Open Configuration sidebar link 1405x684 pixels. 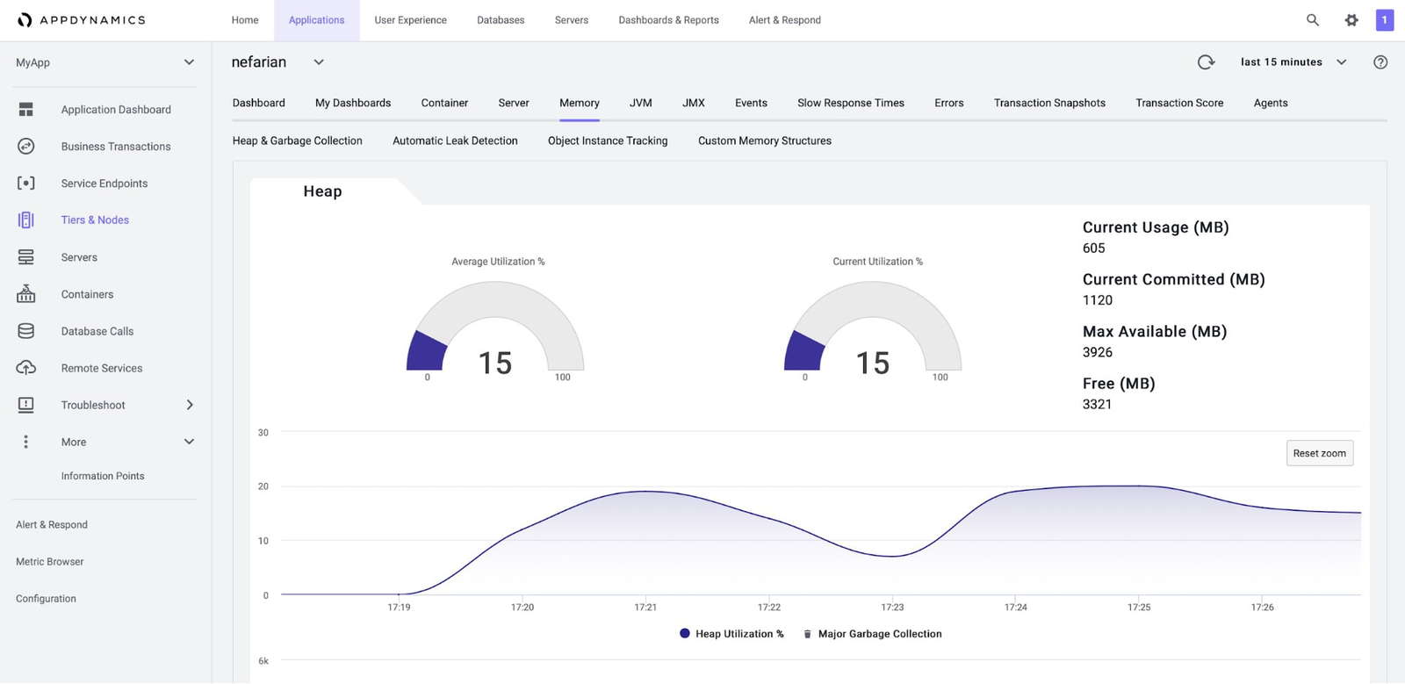click(x=46, y=599)
